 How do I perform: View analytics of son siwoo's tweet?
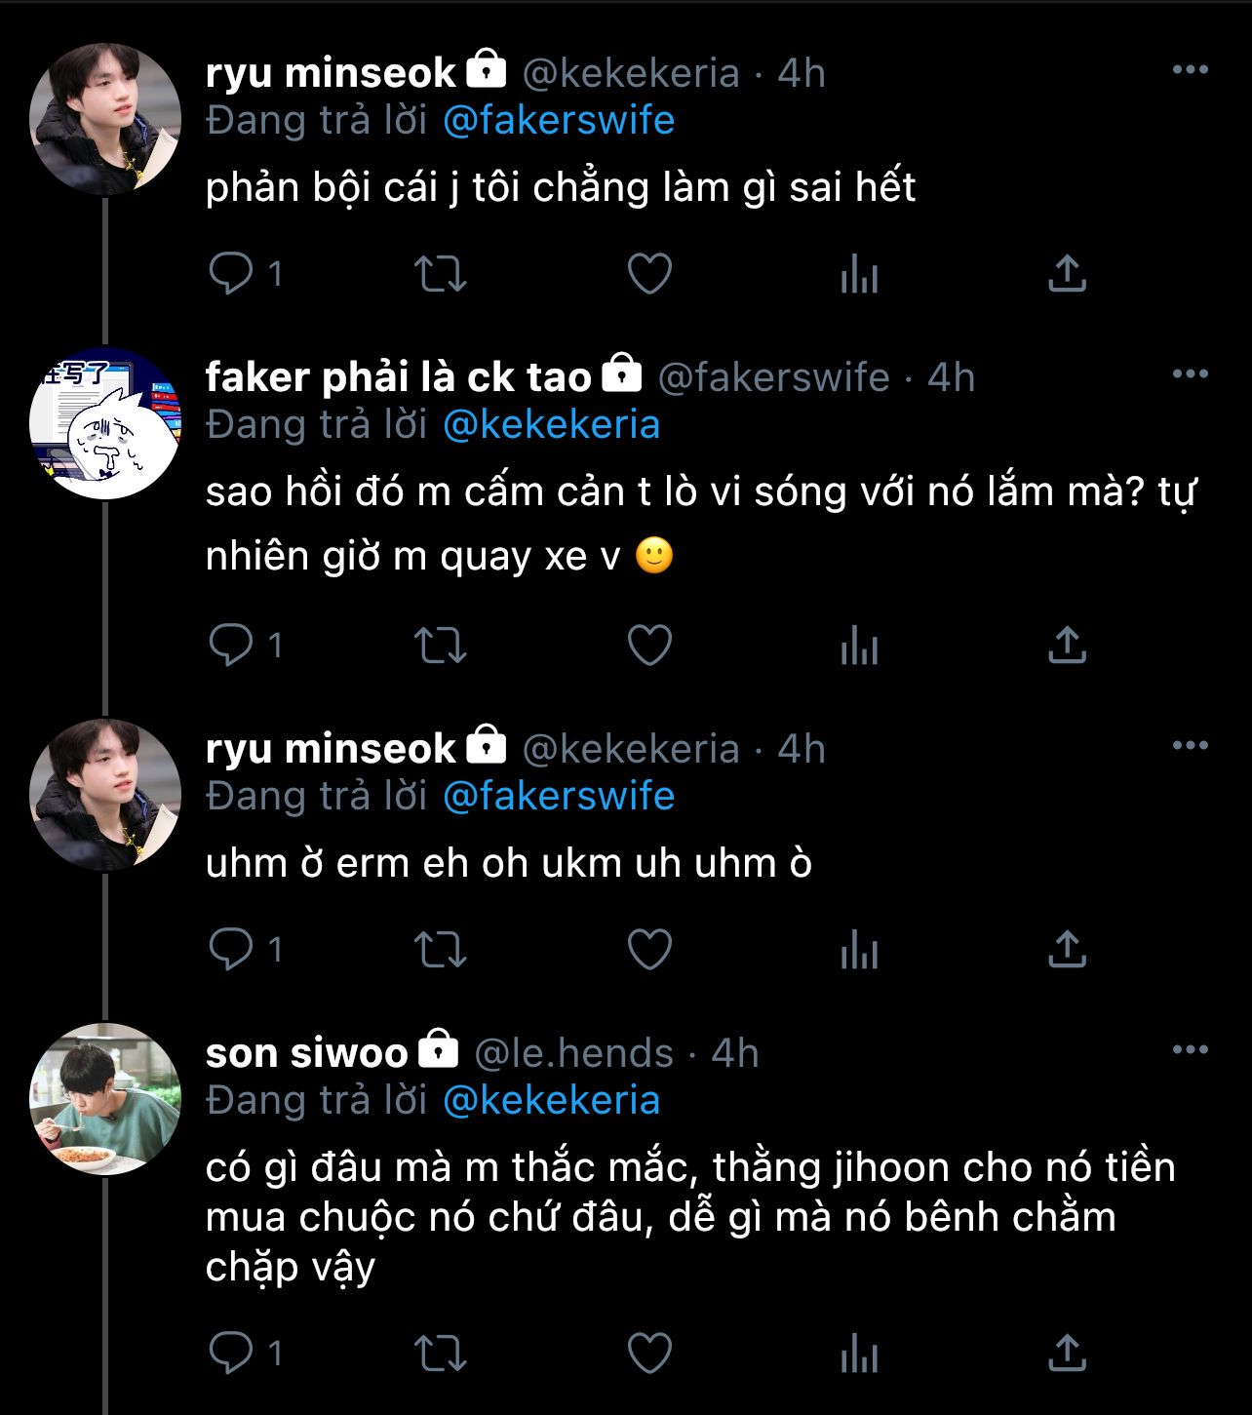coord(859,1354)
